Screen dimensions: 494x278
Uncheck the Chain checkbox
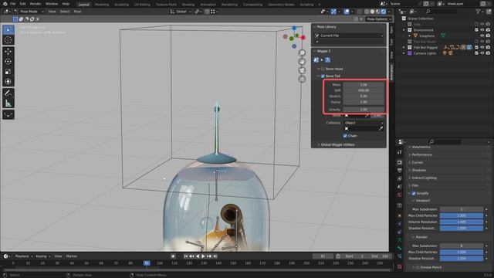click(345, 136)
